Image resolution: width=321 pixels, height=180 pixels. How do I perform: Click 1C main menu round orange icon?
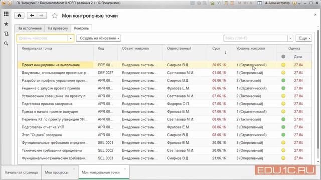tap(4, 3)
